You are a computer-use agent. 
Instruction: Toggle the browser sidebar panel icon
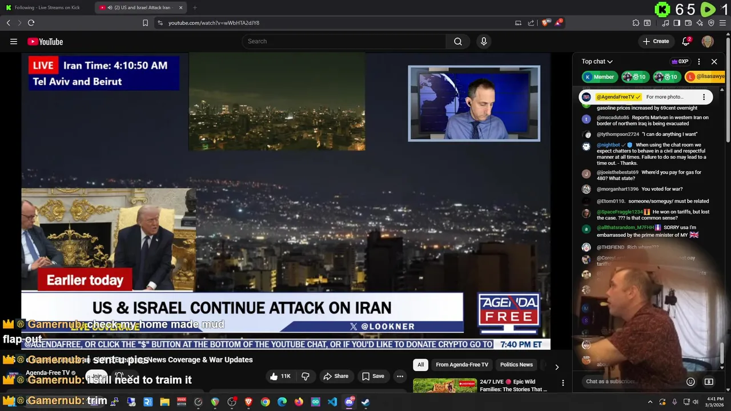coord(677,23)
